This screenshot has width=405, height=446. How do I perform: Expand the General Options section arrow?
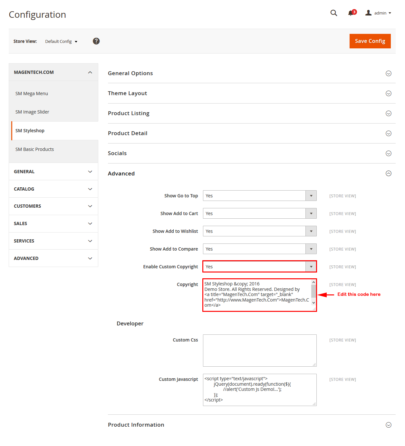click(x=388, y=74)
